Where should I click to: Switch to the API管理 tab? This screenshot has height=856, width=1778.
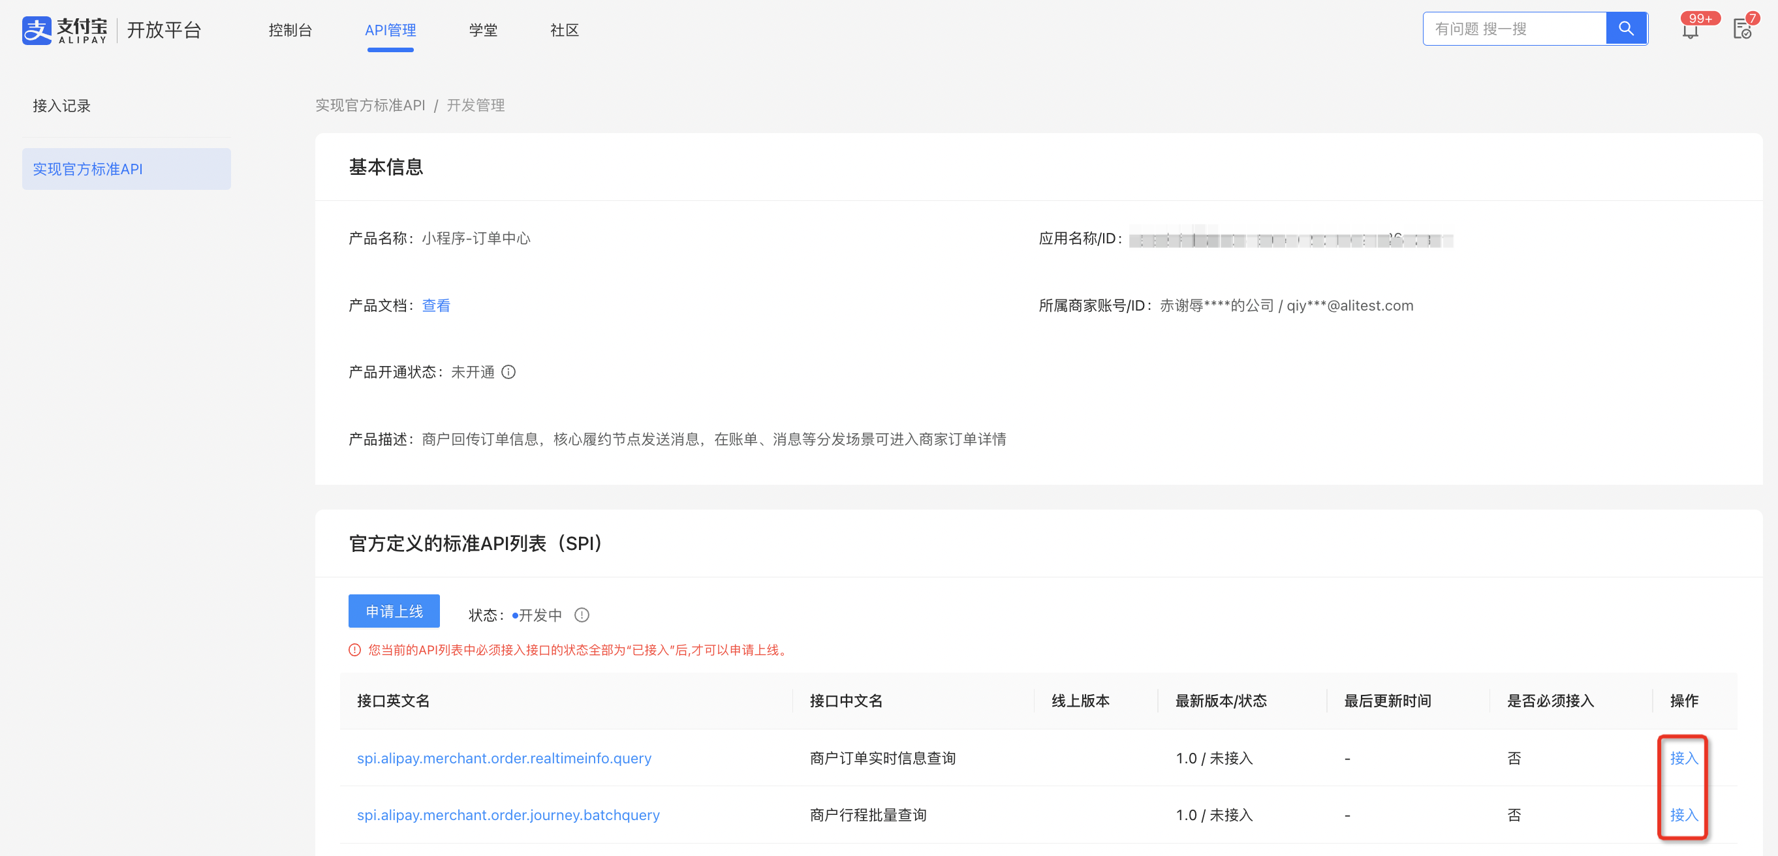pos(390,29)
